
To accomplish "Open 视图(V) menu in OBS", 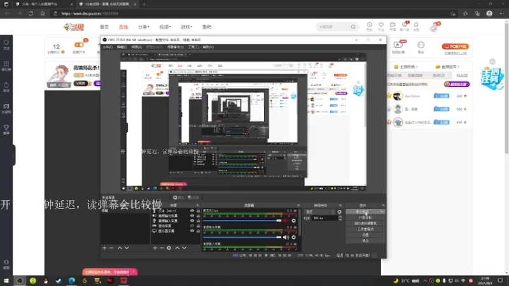I will (x=136, y=47).
